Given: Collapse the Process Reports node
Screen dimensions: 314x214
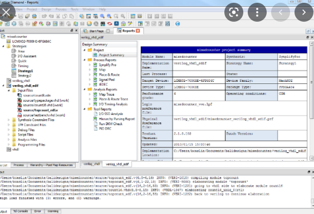Looking at the screenshot, I should 85,60.
